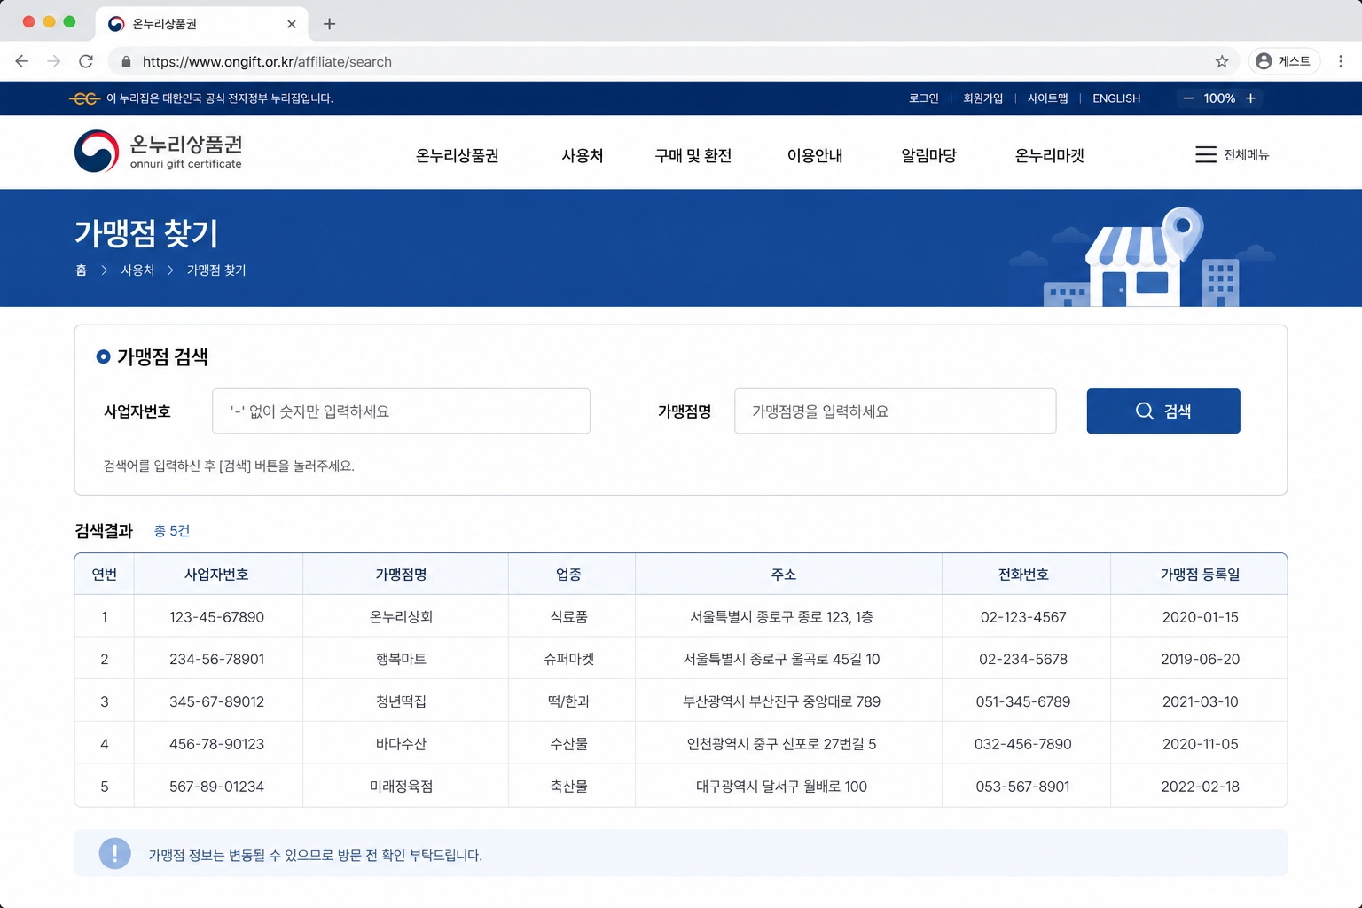Reload the page with refresh icon
This screenshot has width=1362, height=908.
tap(86, 61)
